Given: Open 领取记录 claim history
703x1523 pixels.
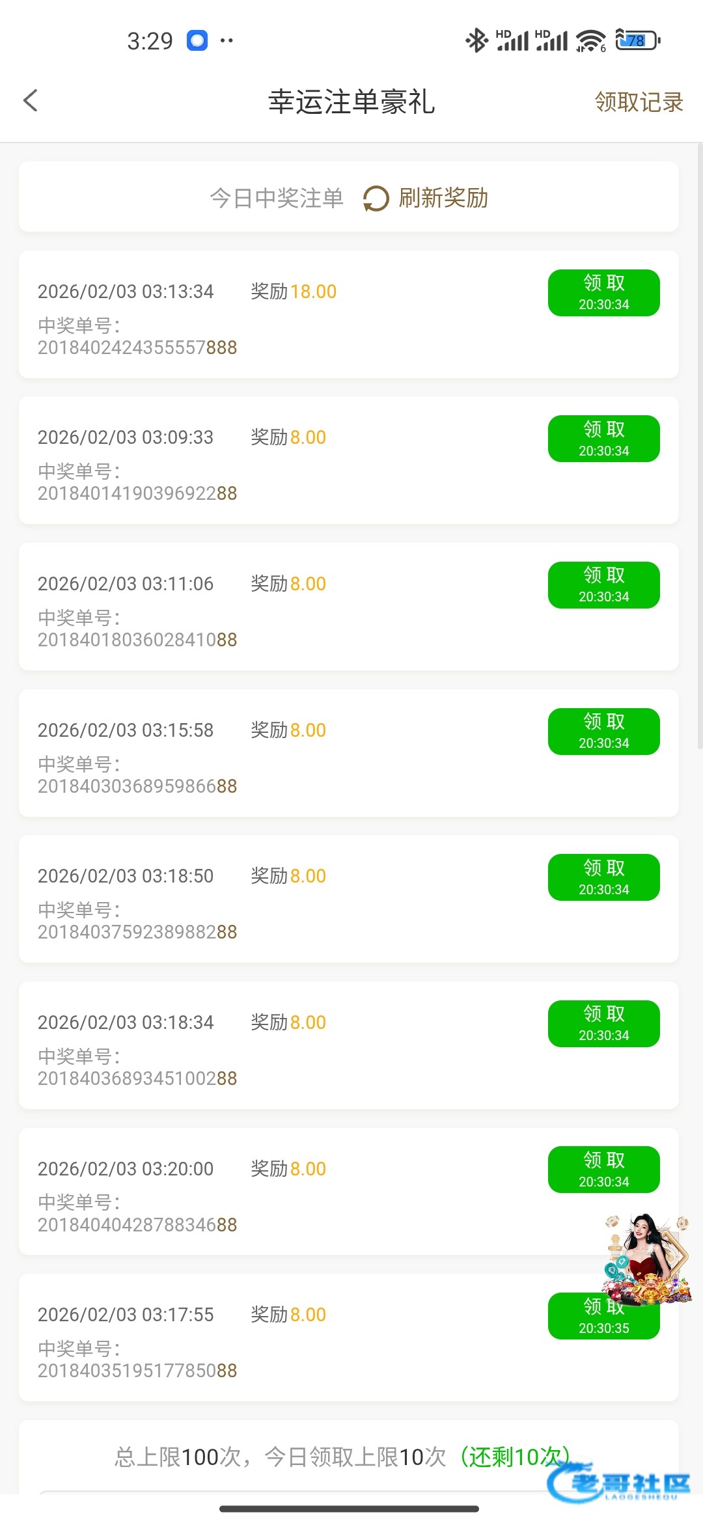Looking at the screenshot, I should pos(639,102).
